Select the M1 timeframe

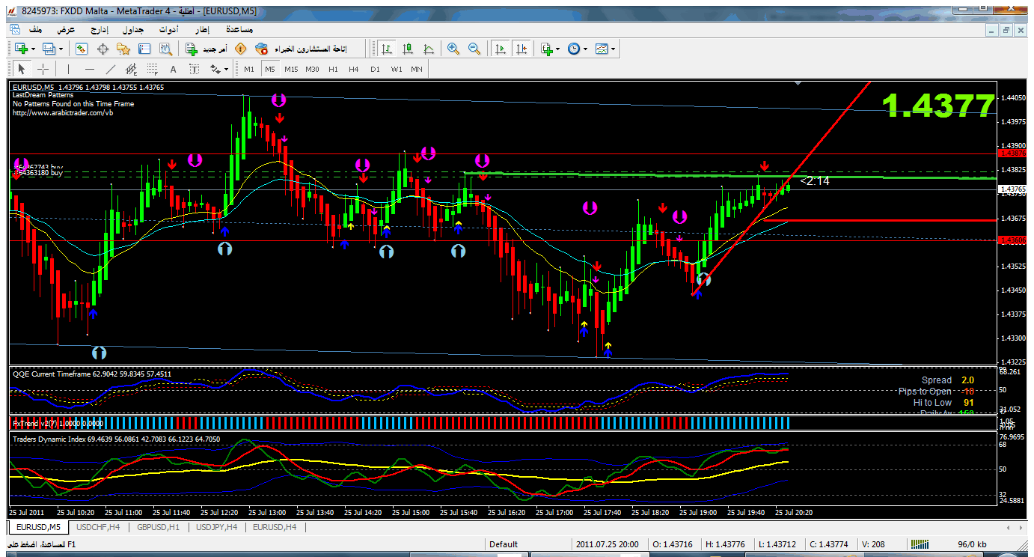(249, 69)
